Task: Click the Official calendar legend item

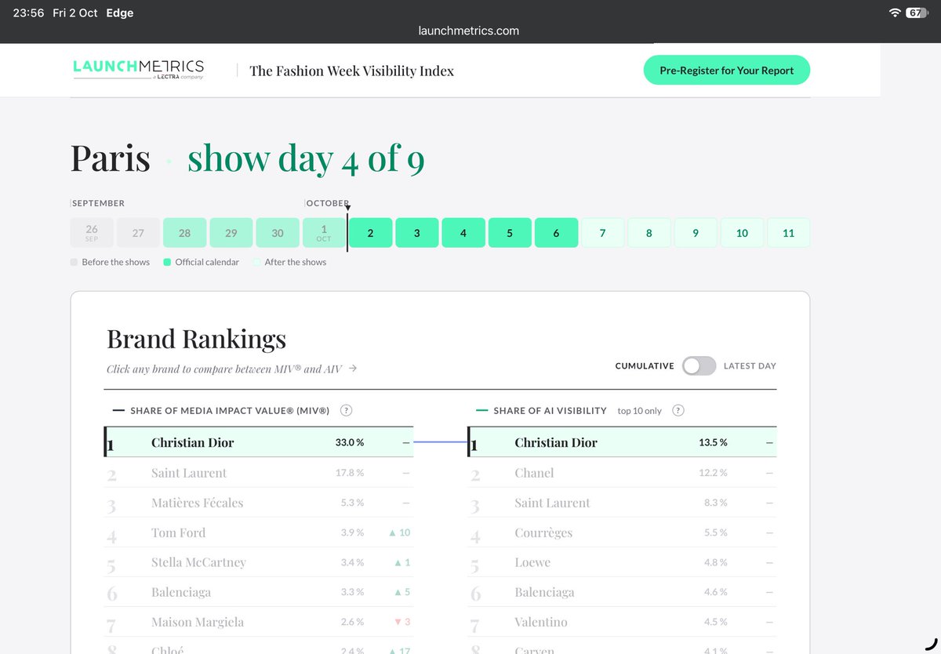Action: (x=201, y=262)
